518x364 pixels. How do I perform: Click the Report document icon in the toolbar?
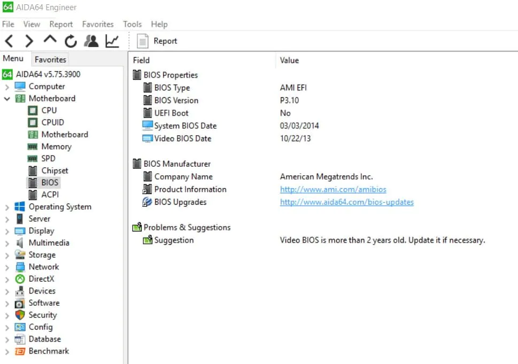142,41
